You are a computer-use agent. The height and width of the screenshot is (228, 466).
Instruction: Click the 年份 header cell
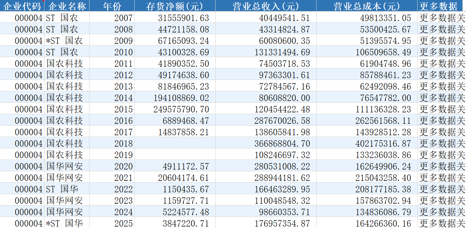(112, 6)
